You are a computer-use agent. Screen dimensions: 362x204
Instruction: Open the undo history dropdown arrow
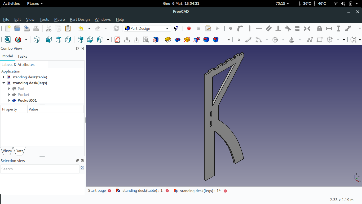click(89, 28)
